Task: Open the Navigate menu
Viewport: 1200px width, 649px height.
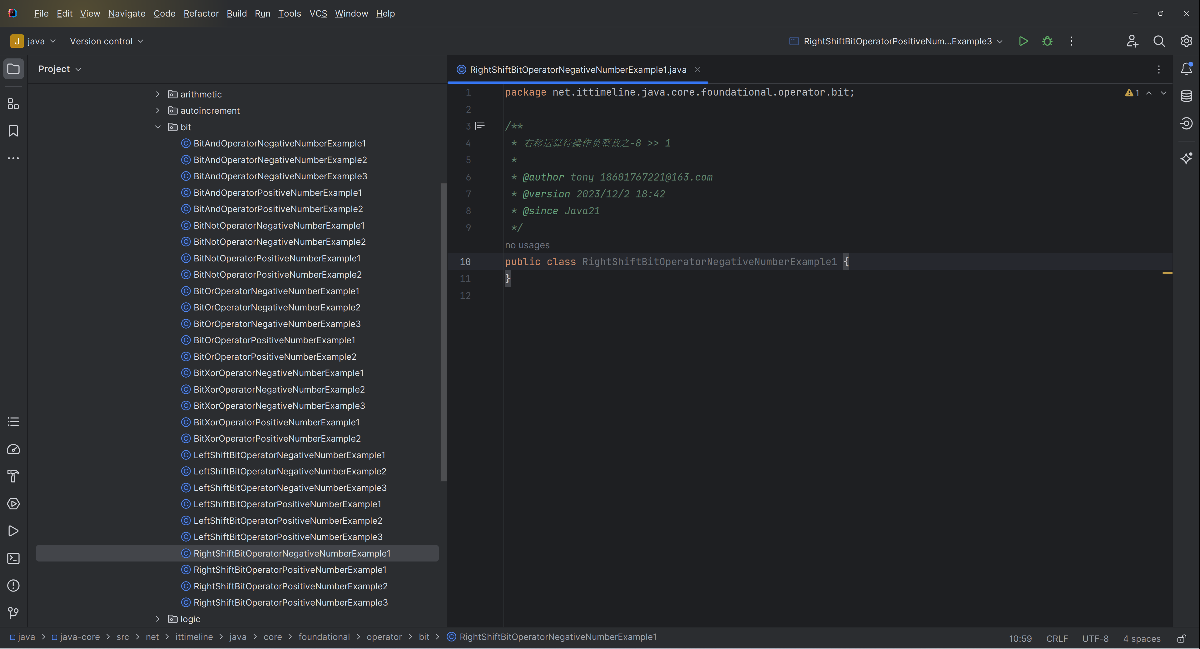Action: 127,13
